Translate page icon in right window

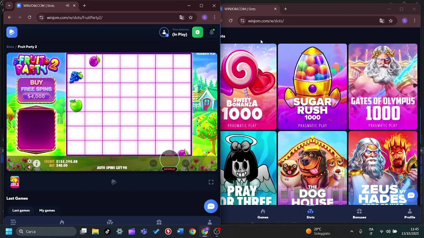(382, 21)
